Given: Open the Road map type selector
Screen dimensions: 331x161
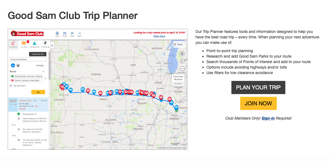Looking at the screenshot, I should (x=178, y=44).
